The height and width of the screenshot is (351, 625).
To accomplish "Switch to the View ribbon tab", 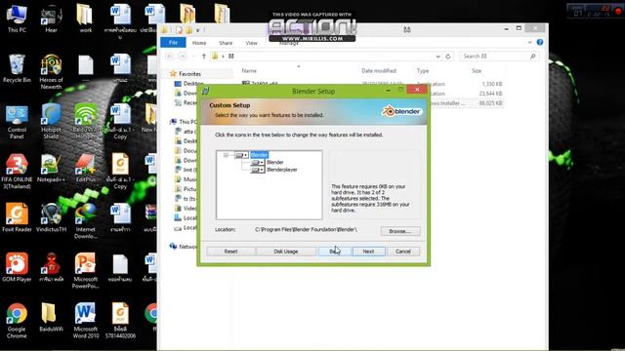I will tap(252, 43).
